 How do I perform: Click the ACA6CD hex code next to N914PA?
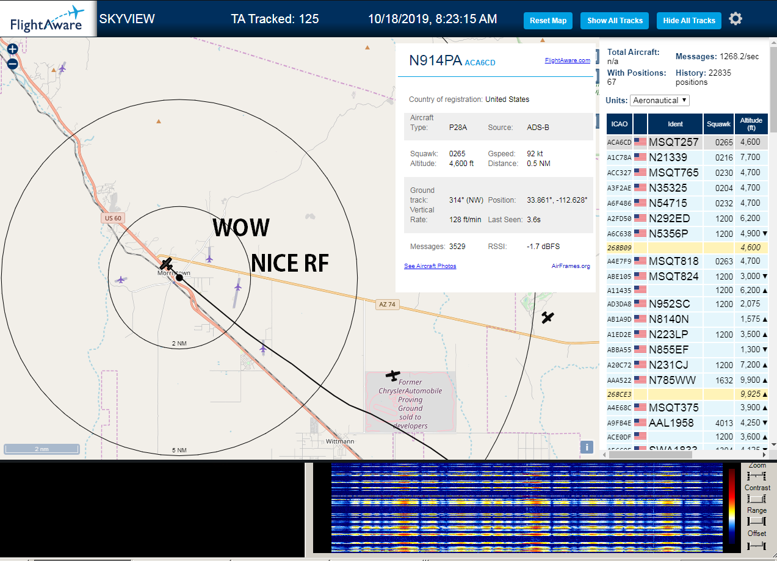pyautogui.click(x=480, y=63)
